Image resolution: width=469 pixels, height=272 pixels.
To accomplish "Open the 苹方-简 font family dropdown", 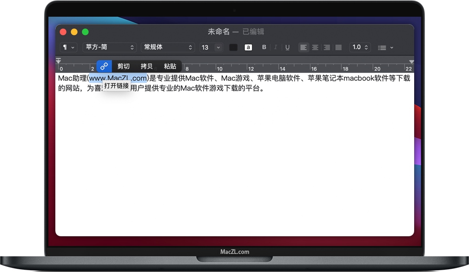I will point(109,47).
